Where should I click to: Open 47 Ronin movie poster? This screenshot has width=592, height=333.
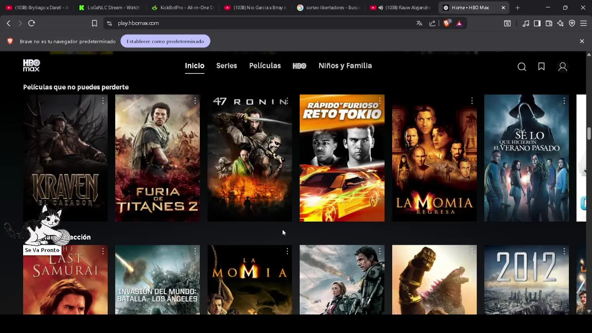click(x=250, y=158)
